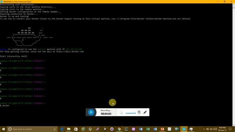235x132 pixels.
Task: Select the pencil annotation tool
Action: pyautogui.click(x=145, y=112)
